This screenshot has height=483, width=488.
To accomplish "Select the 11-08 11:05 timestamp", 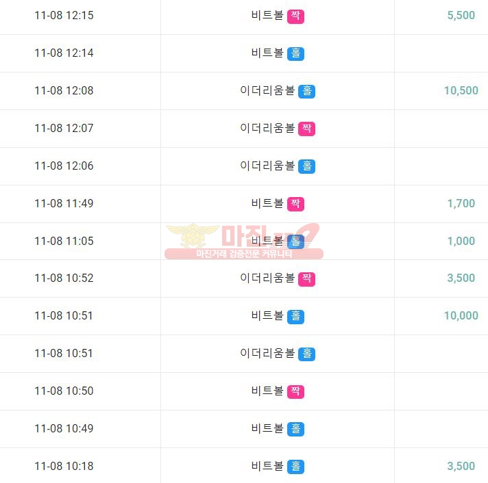I will 64,241.
